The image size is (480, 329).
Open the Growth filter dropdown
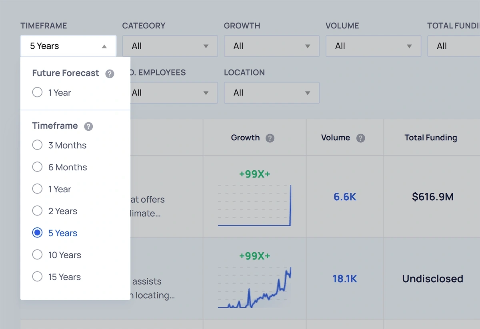[x=272, y=46]
